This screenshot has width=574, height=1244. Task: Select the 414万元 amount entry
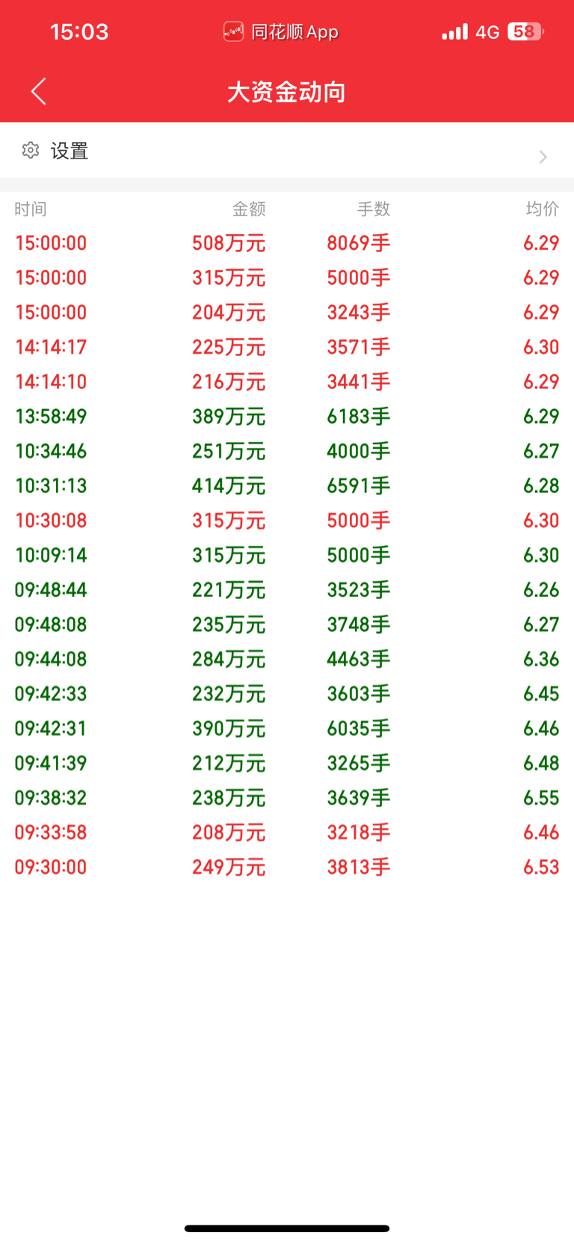click(x=229, y=486)
